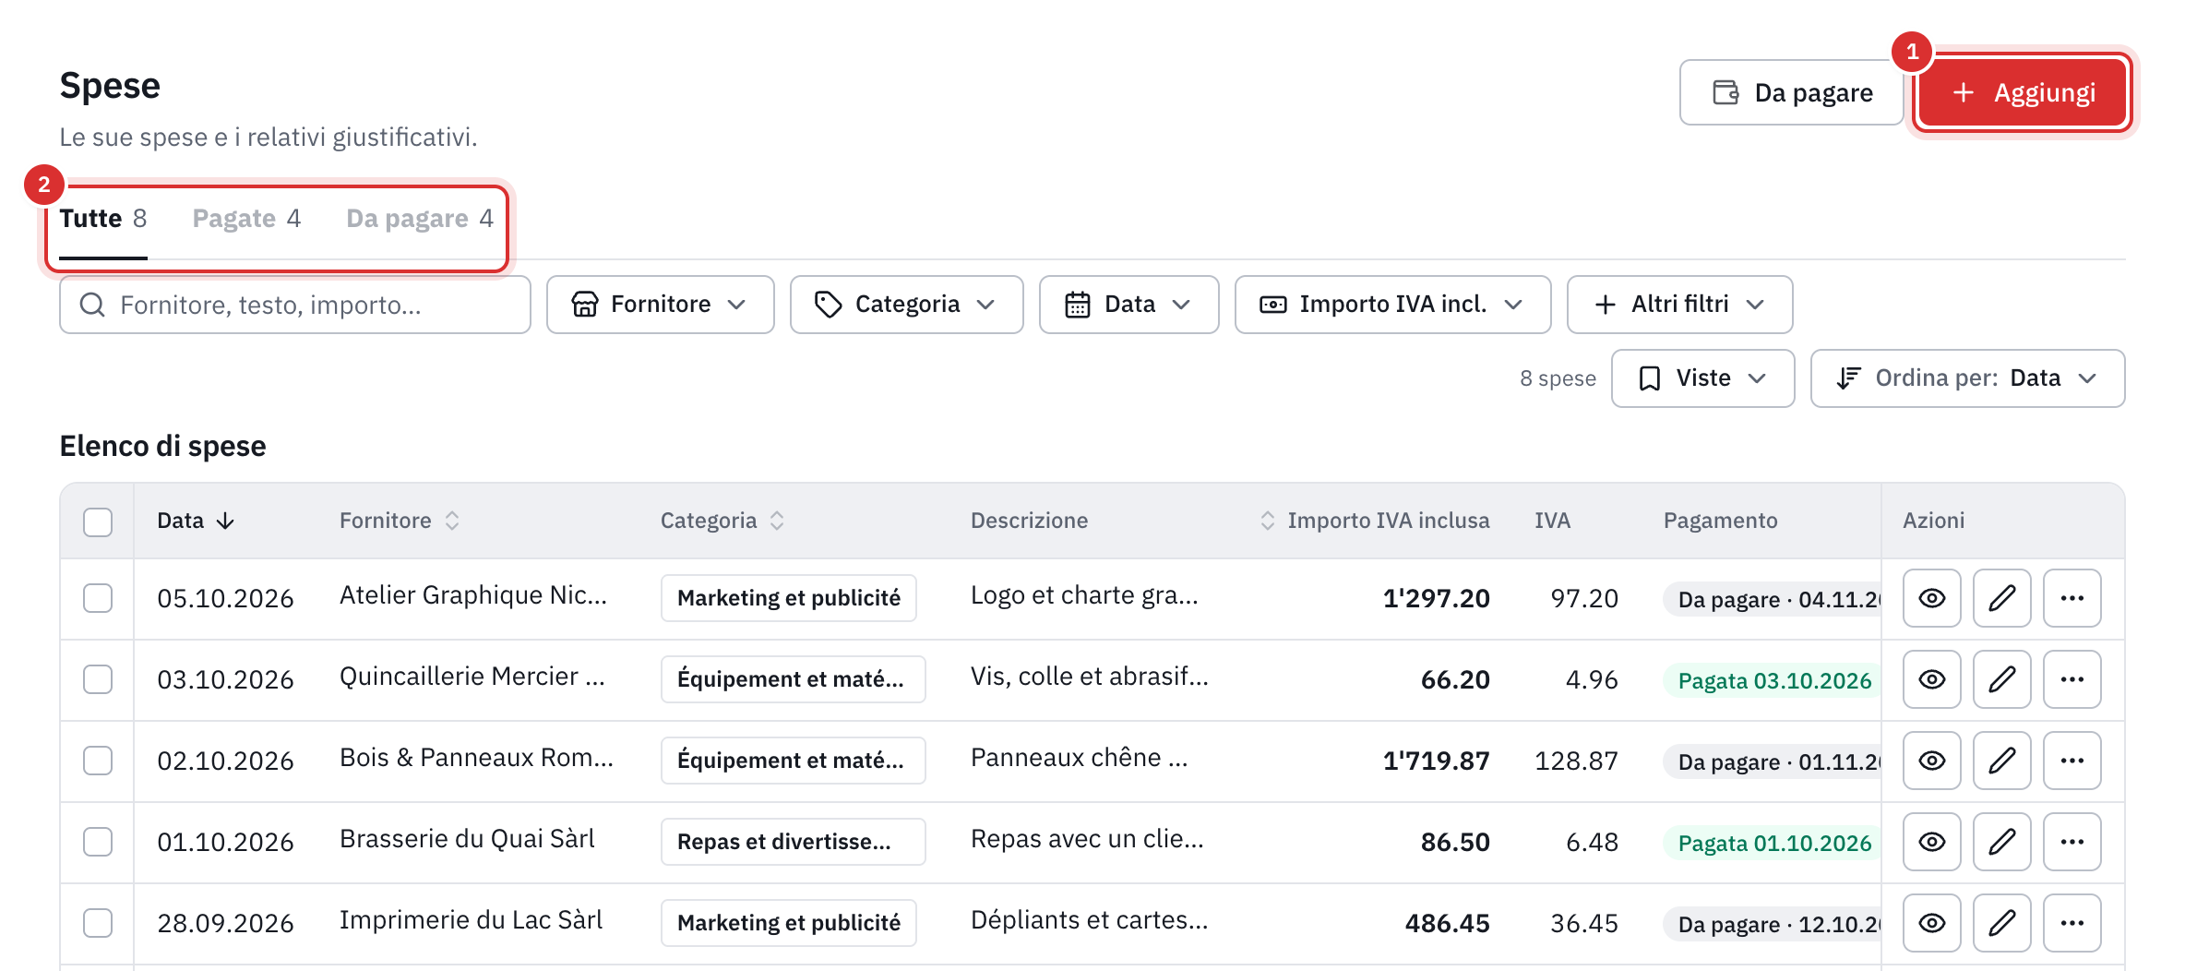Sort the table by Categoria column header

[x=722, y=521]
